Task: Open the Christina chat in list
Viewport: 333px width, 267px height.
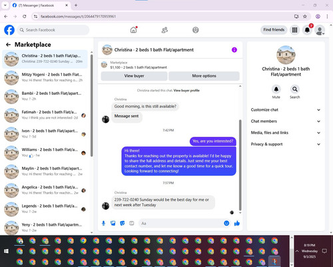Action: point(45,59)
